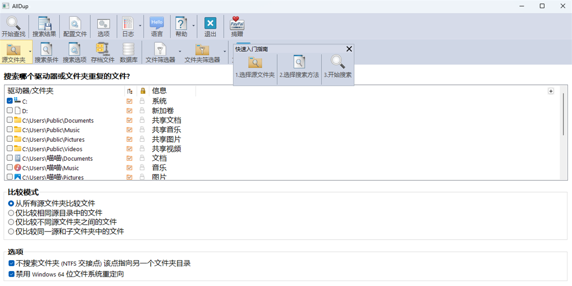Click the 语言 language icon
Image resolution: width=572 pixels, height=286 pixels.
157,26
